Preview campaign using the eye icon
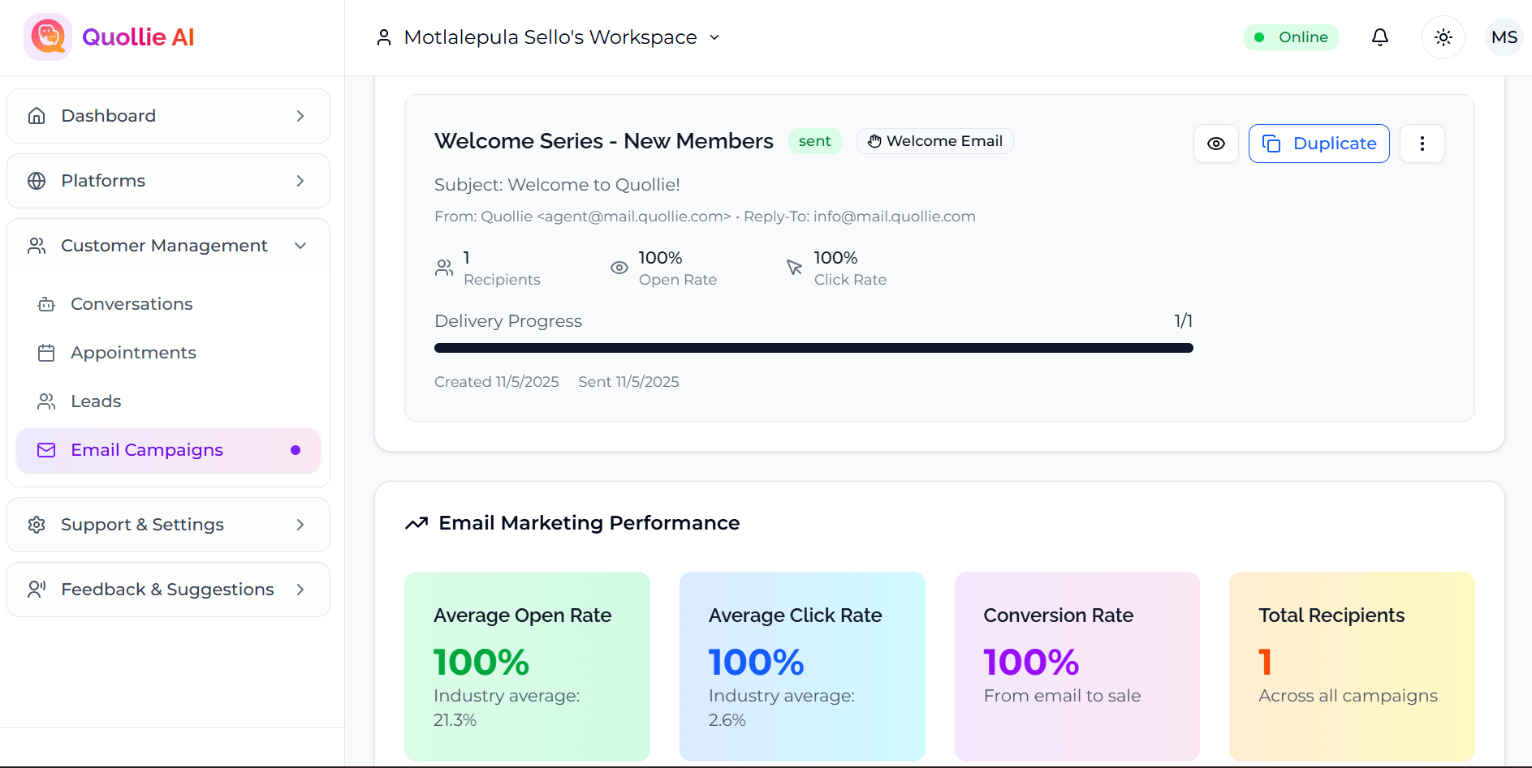Screen dimensions: 1532x768 [x=1215, y=144]
